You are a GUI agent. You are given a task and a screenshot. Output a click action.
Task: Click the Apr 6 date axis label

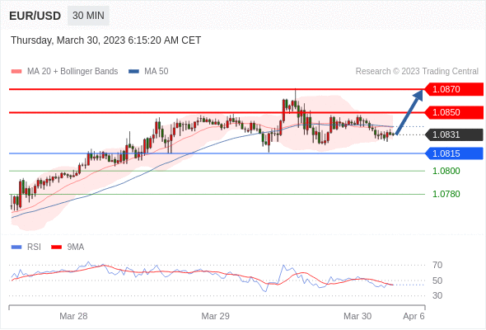coord(414,316)
